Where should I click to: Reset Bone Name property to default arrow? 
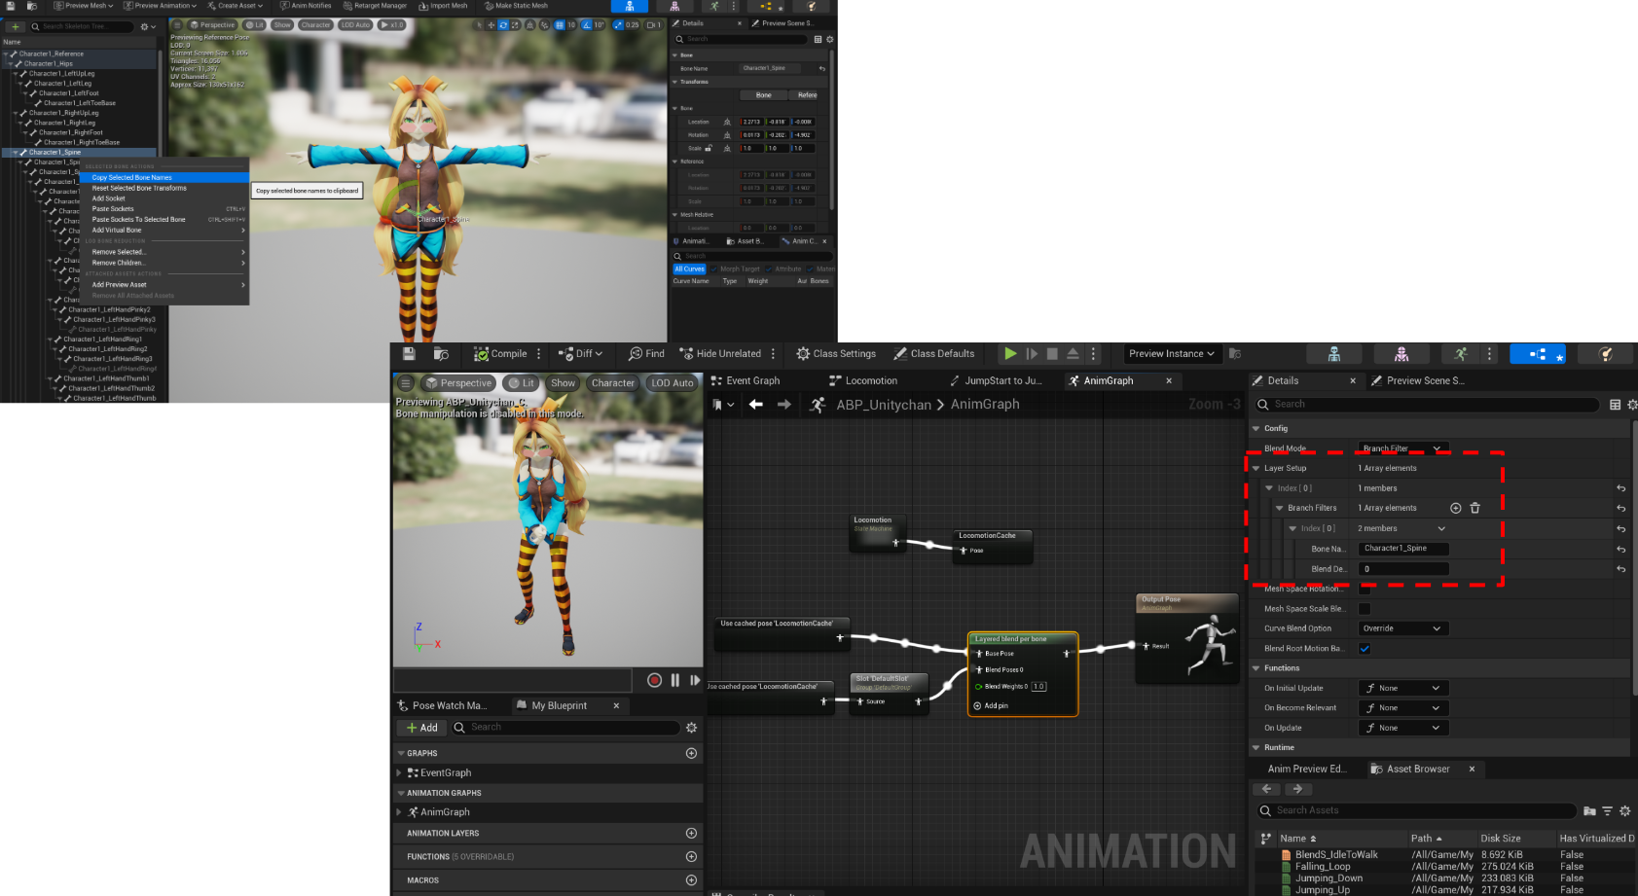click(x=1621, y=549)
